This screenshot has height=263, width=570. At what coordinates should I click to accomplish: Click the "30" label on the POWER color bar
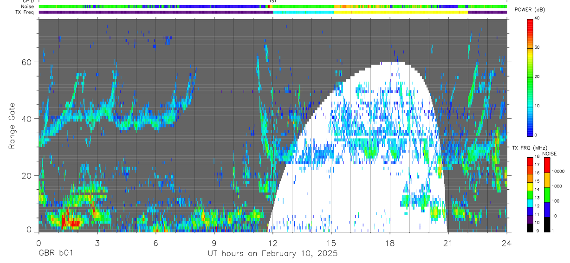[x=537, y=47]
